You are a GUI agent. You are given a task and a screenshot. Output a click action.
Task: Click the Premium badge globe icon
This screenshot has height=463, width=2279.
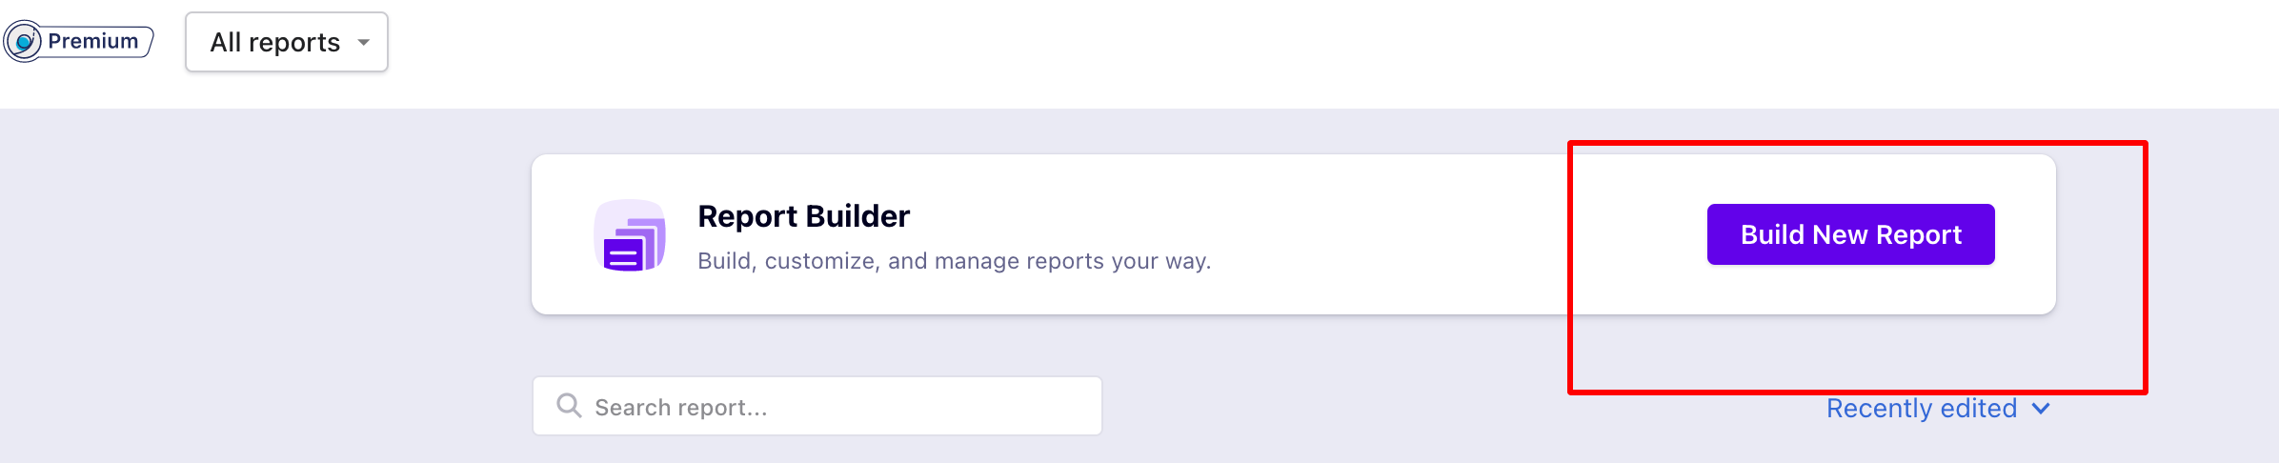pos(24,42)
